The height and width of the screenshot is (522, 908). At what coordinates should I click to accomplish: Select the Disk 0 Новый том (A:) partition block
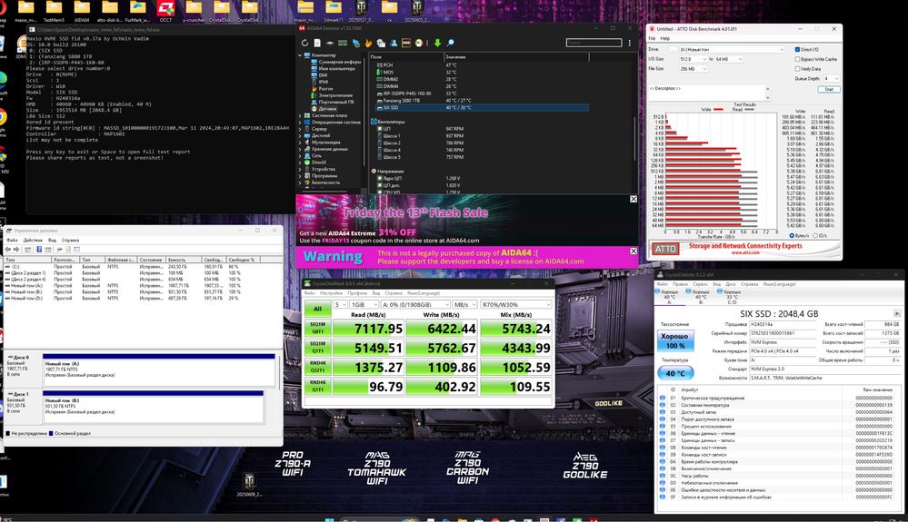click(x=159, y=370)
